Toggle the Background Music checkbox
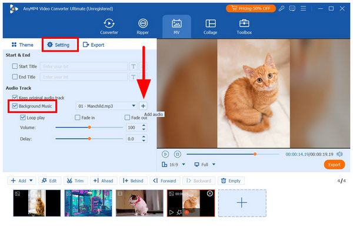The height and width of the screenshot is (230, 353). tap(15, 106)
